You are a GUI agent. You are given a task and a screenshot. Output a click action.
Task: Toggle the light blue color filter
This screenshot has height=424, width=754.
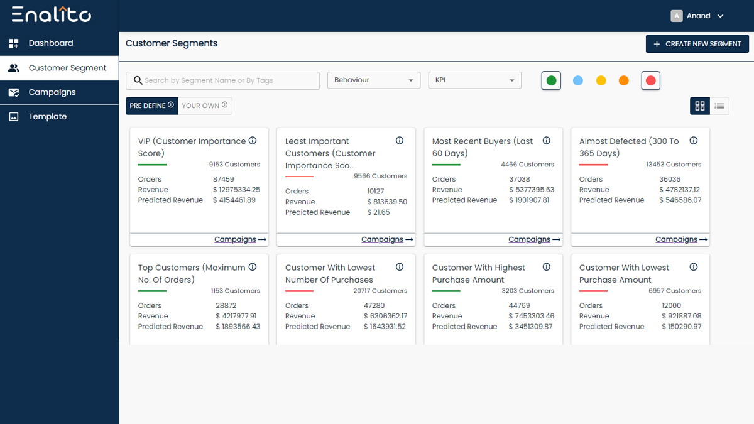(x=578, y=80)
